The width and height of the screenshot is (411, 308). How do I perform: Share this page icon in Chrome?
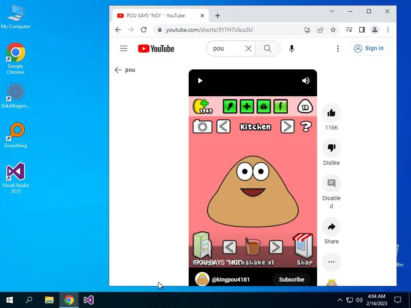pos(320,30)
